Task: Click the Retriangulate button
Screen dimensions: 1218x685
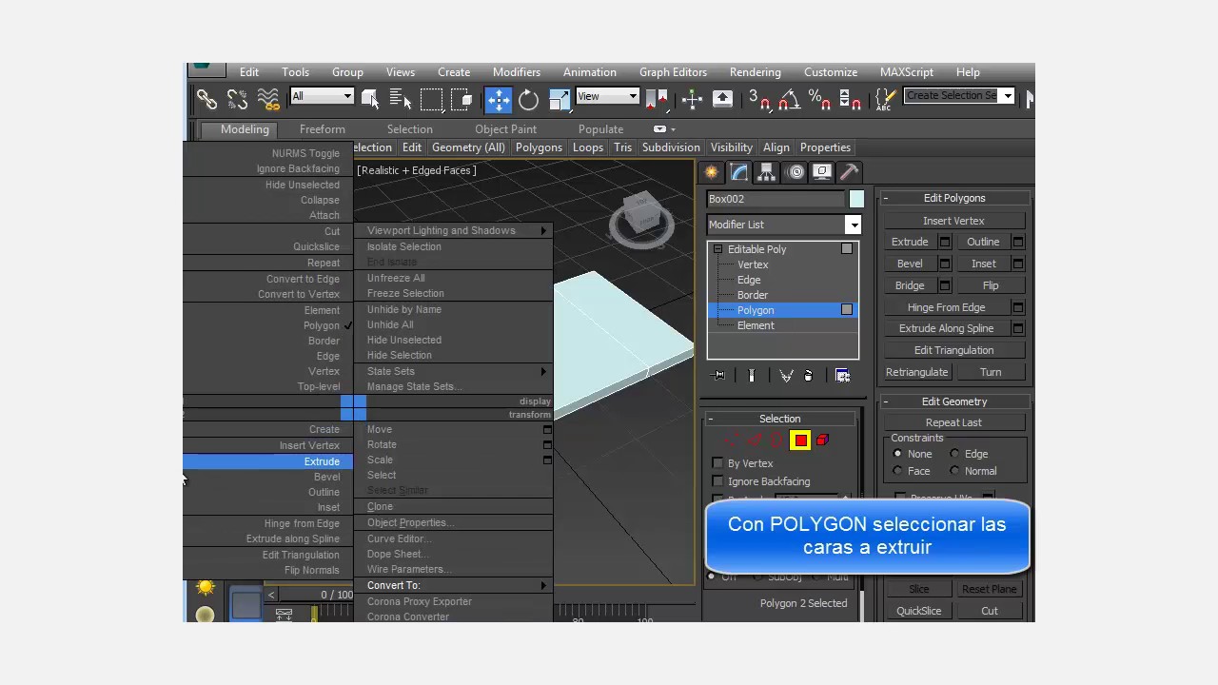Action: [916, 372]
